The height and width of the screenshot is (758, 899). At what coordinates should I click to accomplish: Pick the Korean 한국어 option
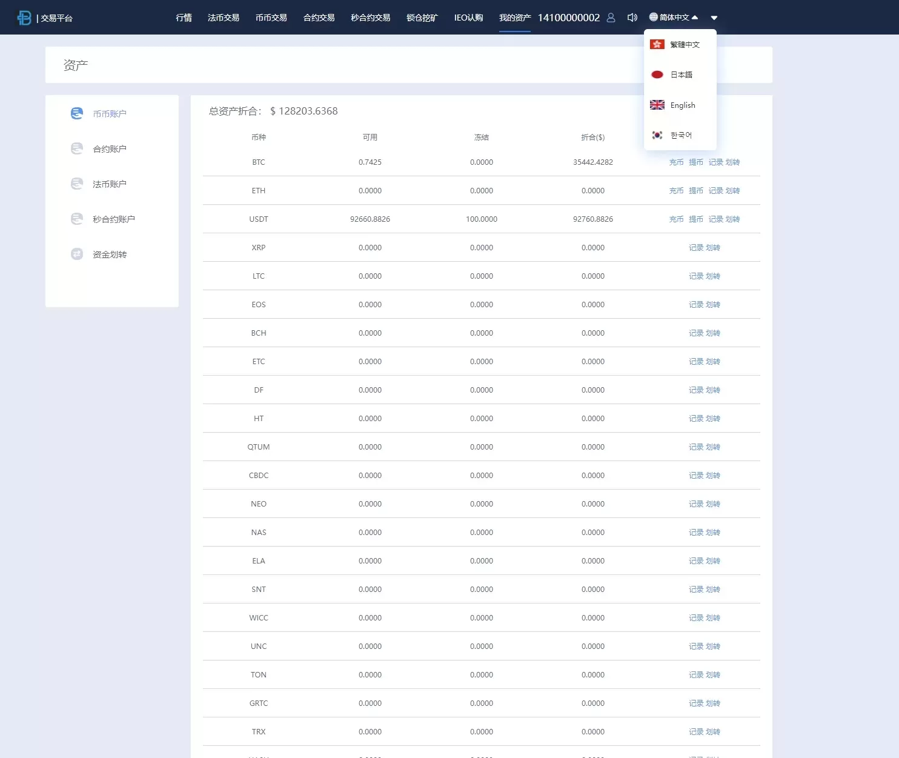coord(681,135)
